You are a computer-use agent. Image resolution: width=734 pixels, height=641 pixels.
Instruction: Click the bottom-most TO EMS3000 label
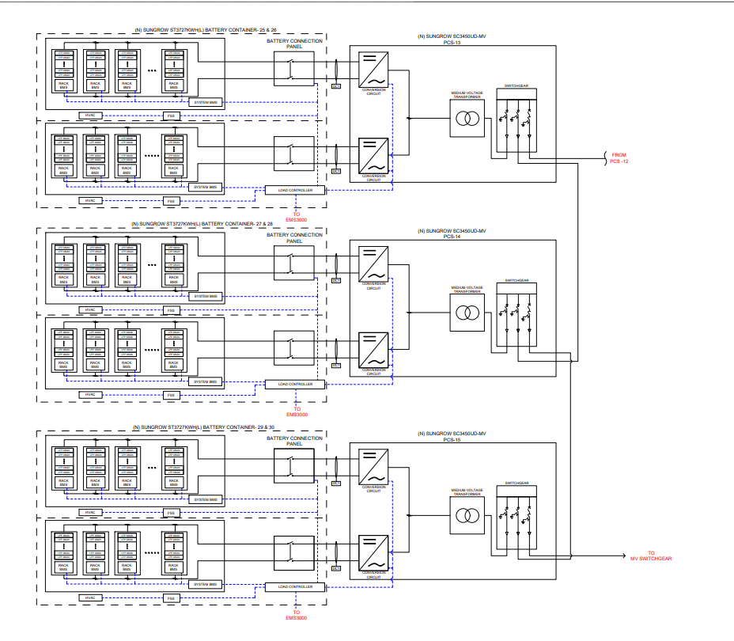coord(297,615)
